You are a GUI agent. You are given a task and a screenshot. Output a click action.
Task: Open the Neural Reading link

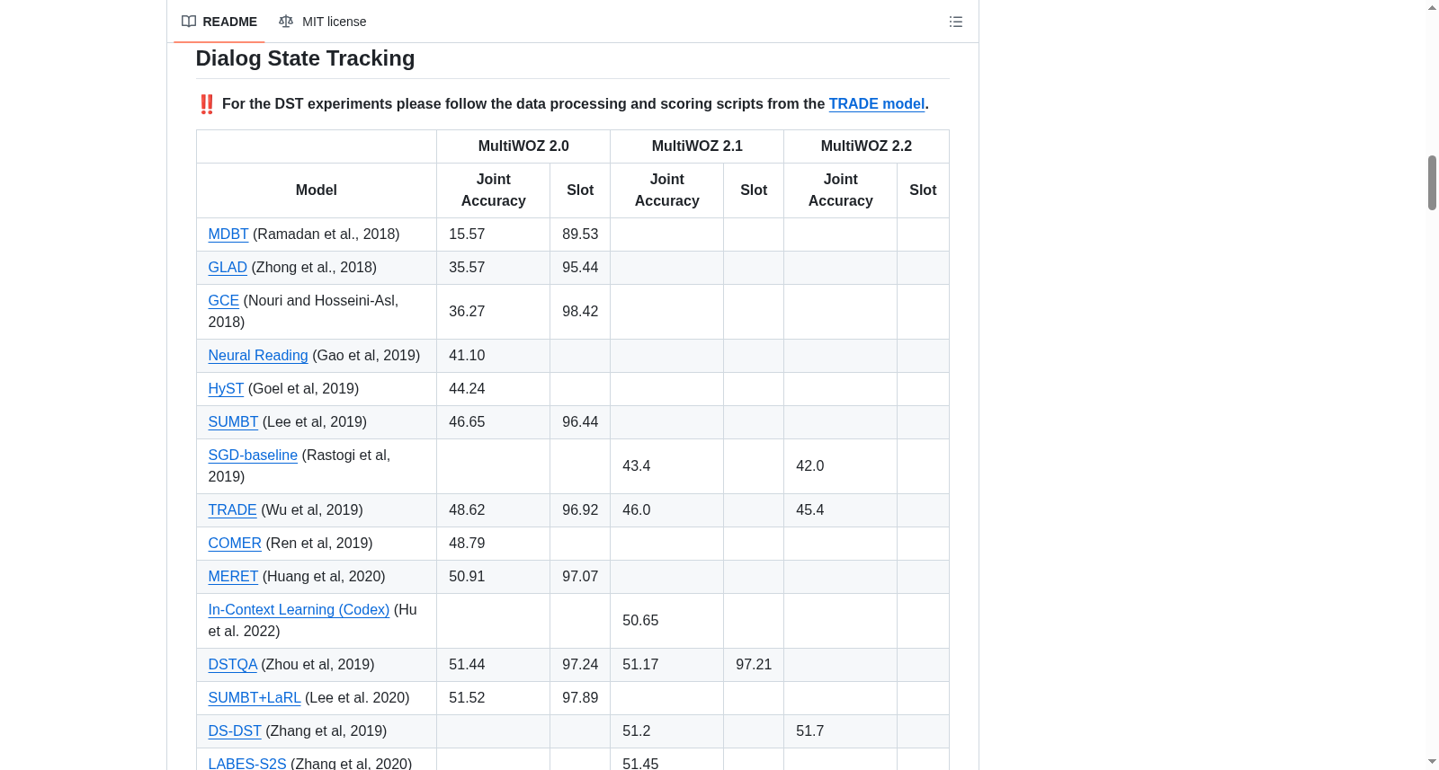click(x=258, y=356)
